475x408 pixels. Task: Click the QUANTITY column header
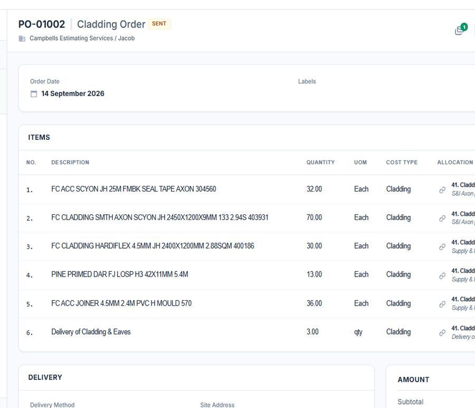320,163
